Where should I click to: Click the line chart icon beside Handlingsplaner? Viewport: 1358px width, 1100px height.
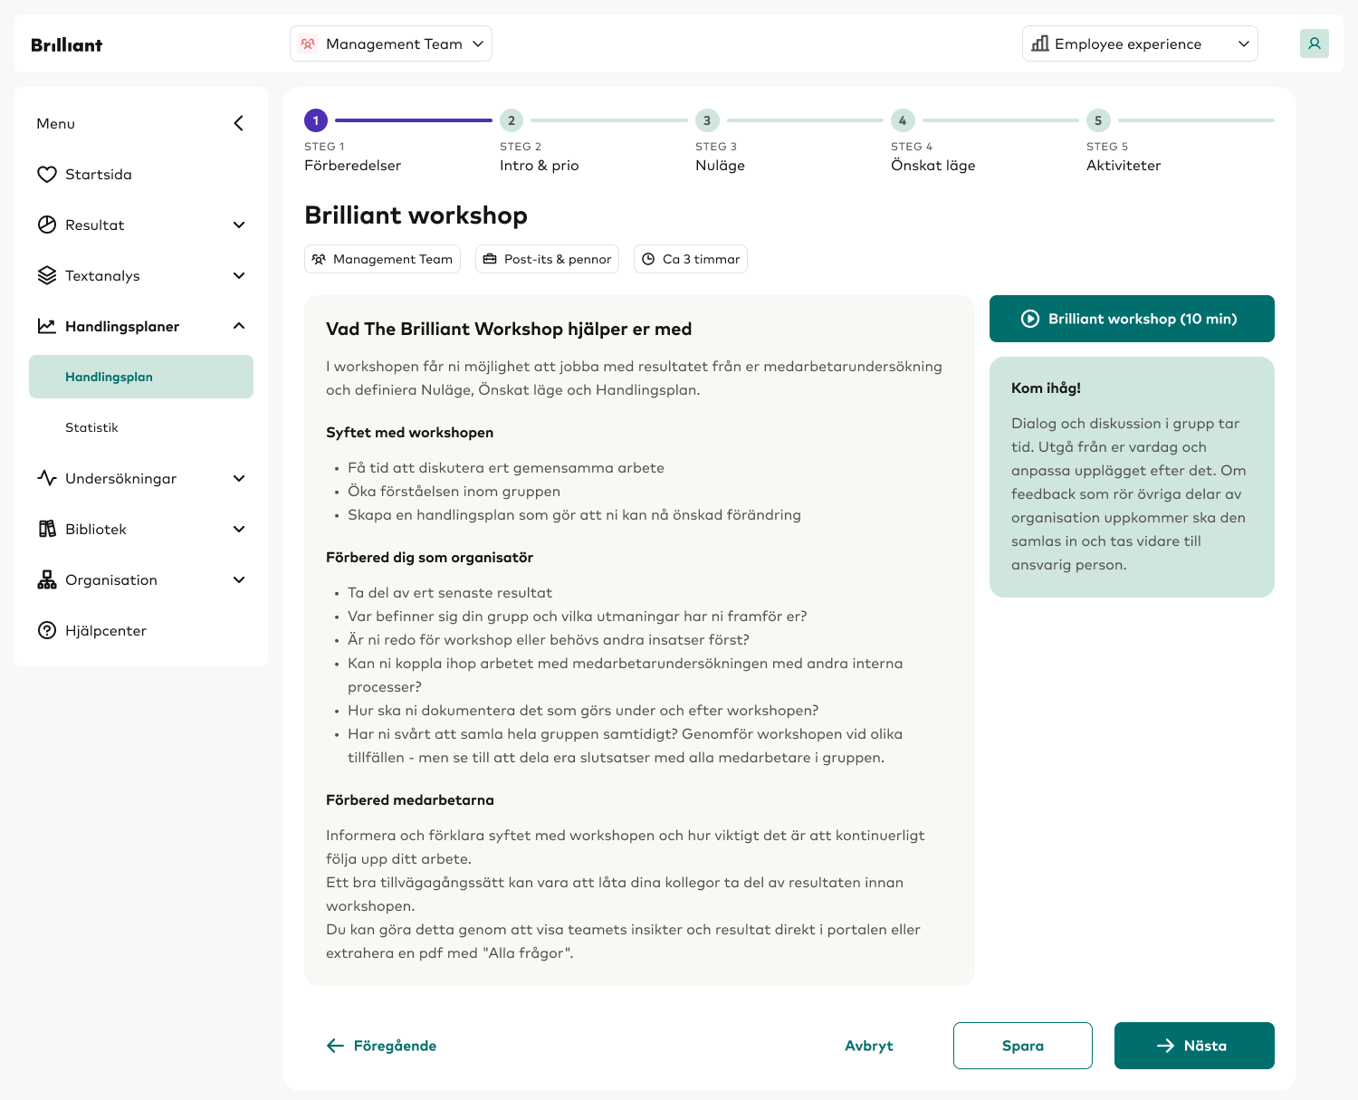47,326
